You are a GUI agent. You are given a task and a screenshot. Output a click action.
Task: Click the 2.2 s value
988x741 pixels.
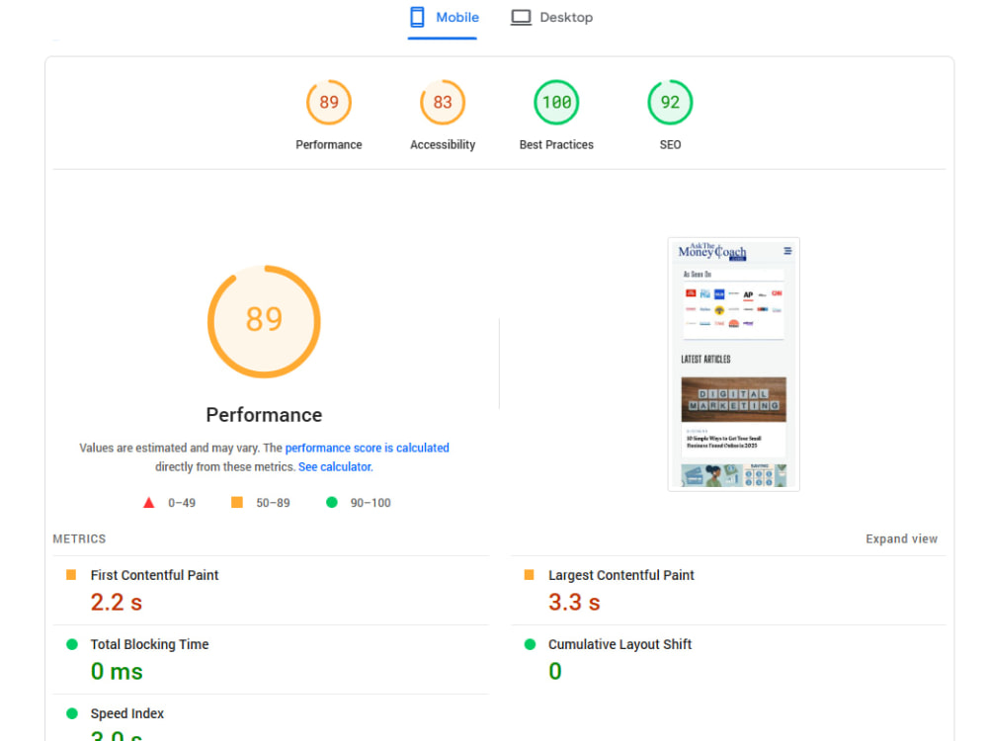(117, 602)
